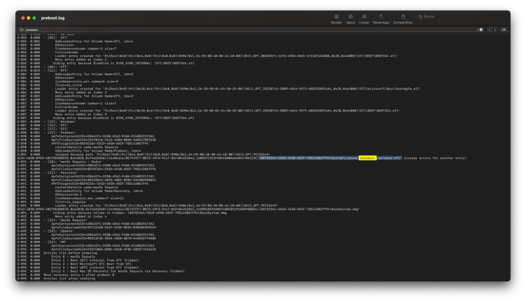This screenshot has width=526, height=302.
Task: Select the log line "- [22]: 'macOS Sequoia'"
Action: tap(65, 220)
